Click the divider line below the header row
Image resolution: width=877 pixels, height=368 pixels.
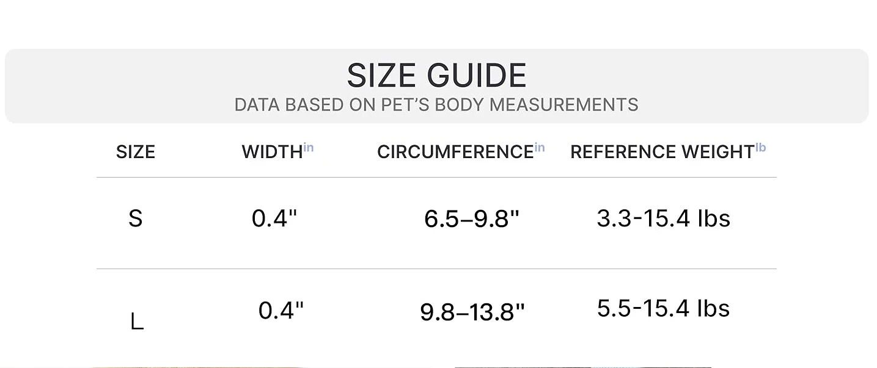click(436, 178)
